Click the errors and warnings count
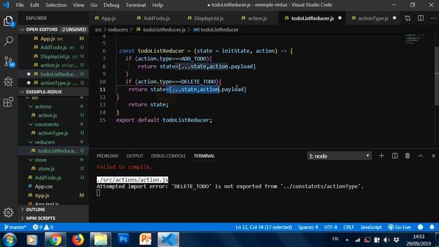This screenshot has height=247, width=439. pos(43,227)
